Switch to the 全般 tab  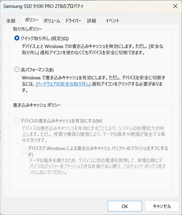pyautogui.click(x=11, y=21)
